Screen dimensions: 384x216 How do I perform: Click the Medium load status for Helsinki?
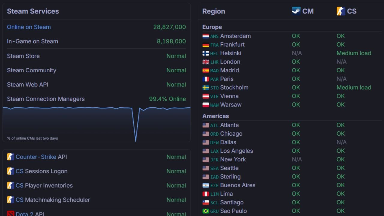[x=354, y=53]
